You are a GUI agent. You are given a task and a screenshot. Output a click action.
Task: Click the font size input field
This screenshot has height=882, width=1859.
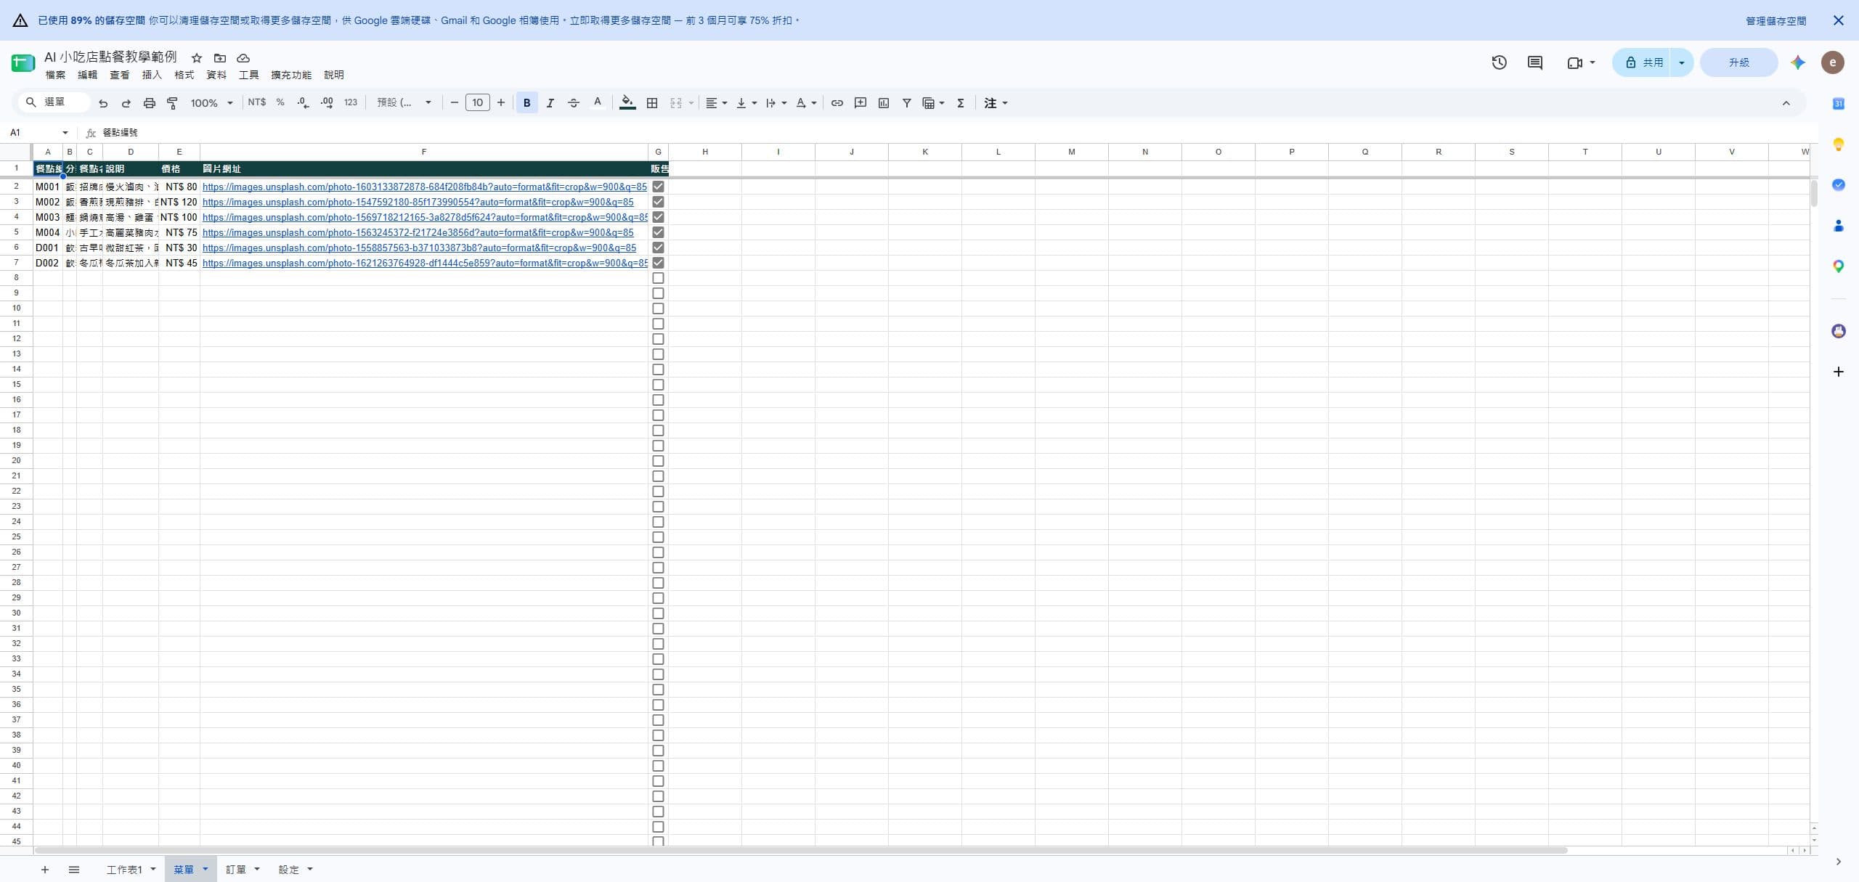(477, 103)
